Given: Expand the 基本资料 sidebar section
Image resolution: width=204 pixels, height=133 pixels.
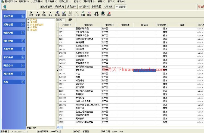Looking at the screenshot, I should click(x=23, y=16).
